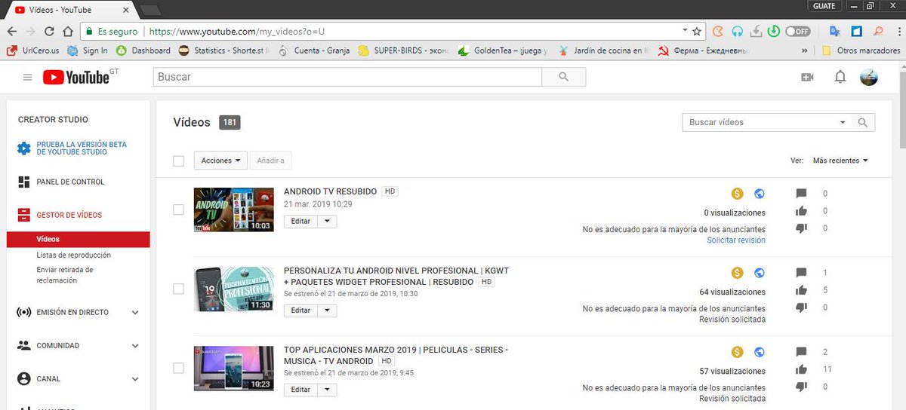
Task: Open Panel de control in sidebar
Action: (x=70, y=182)
